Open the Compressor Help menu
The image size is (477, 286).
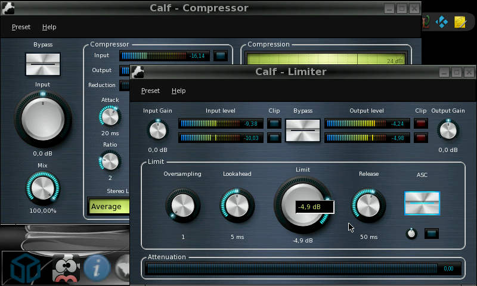coord(49,27)
